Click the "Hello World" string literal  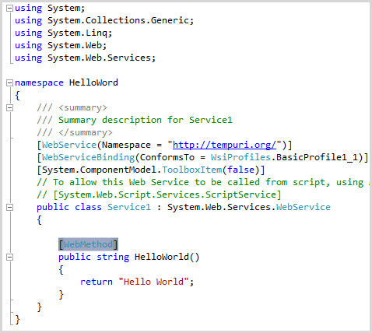tap(153, 282)
